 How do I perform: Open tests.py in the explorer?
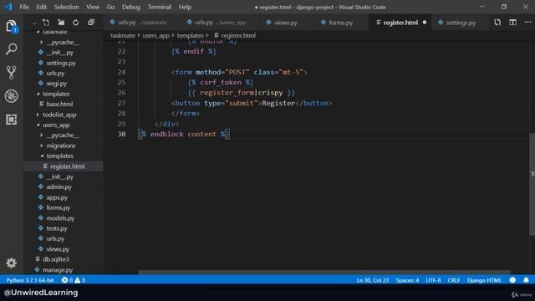57,228
